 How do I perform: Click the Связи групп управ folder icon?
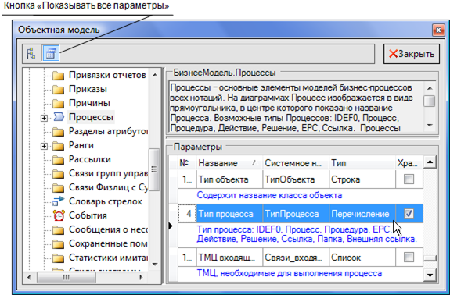(x=58, y=174)
